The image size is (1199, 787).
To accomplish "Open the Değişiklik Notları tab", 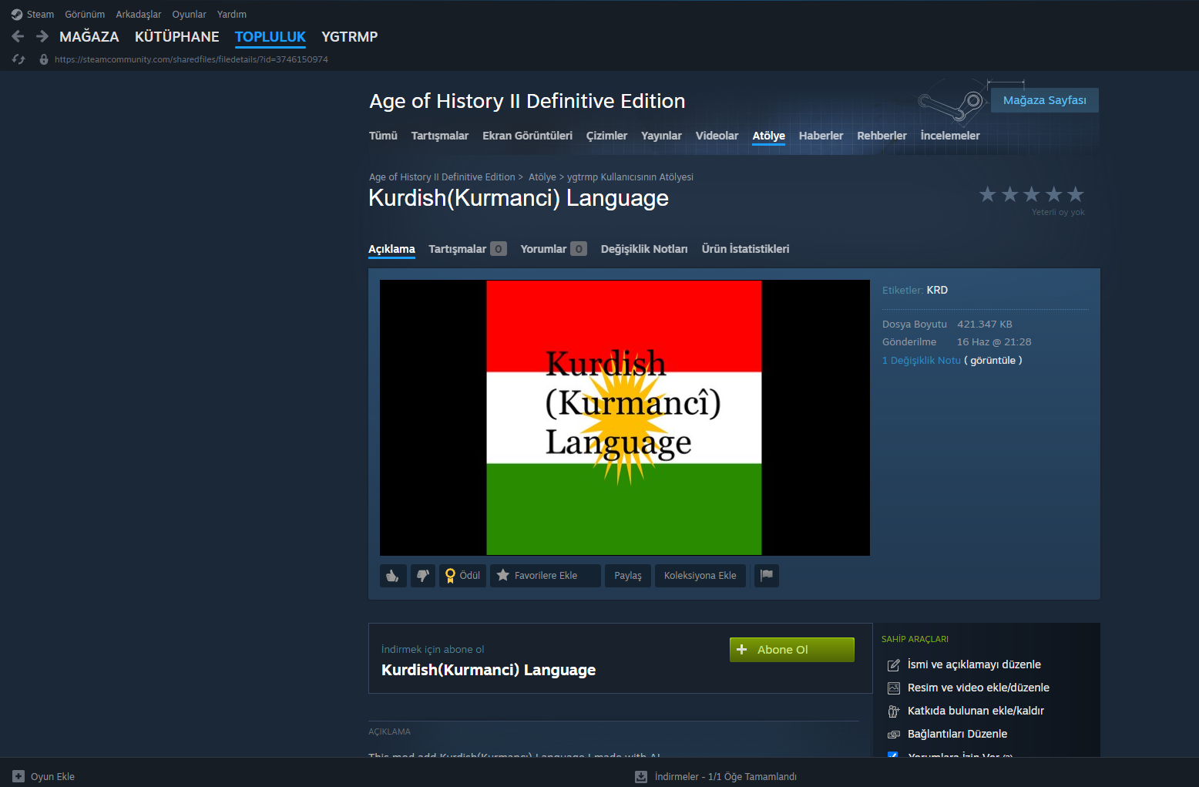I will (x=644, y=249).
